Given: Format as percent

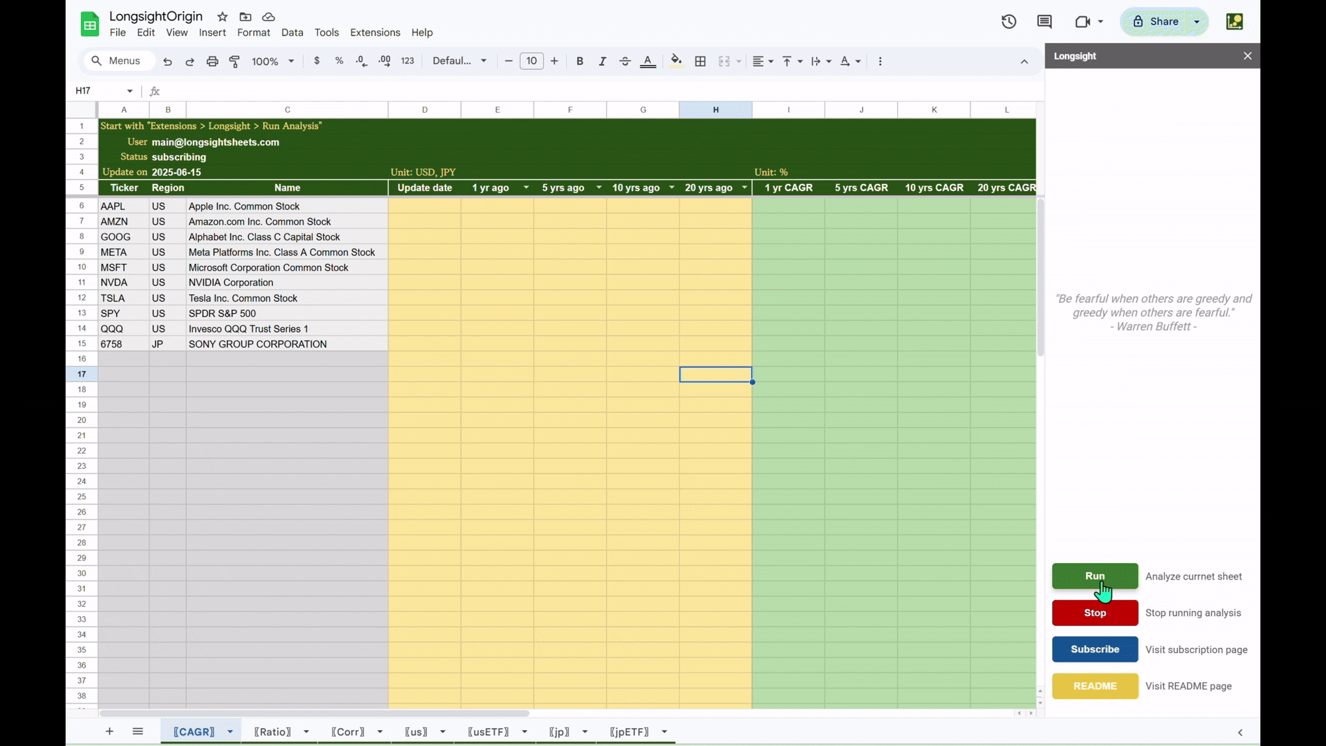Looking at the screenshot, I should pos(339,61).
